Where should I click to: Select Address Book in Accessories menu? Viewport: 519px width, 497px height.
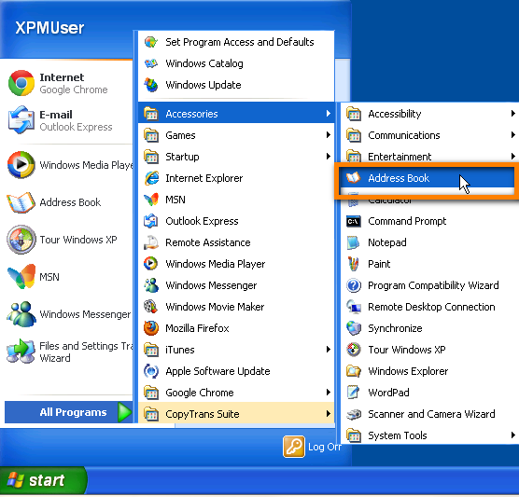click(427, 178)
